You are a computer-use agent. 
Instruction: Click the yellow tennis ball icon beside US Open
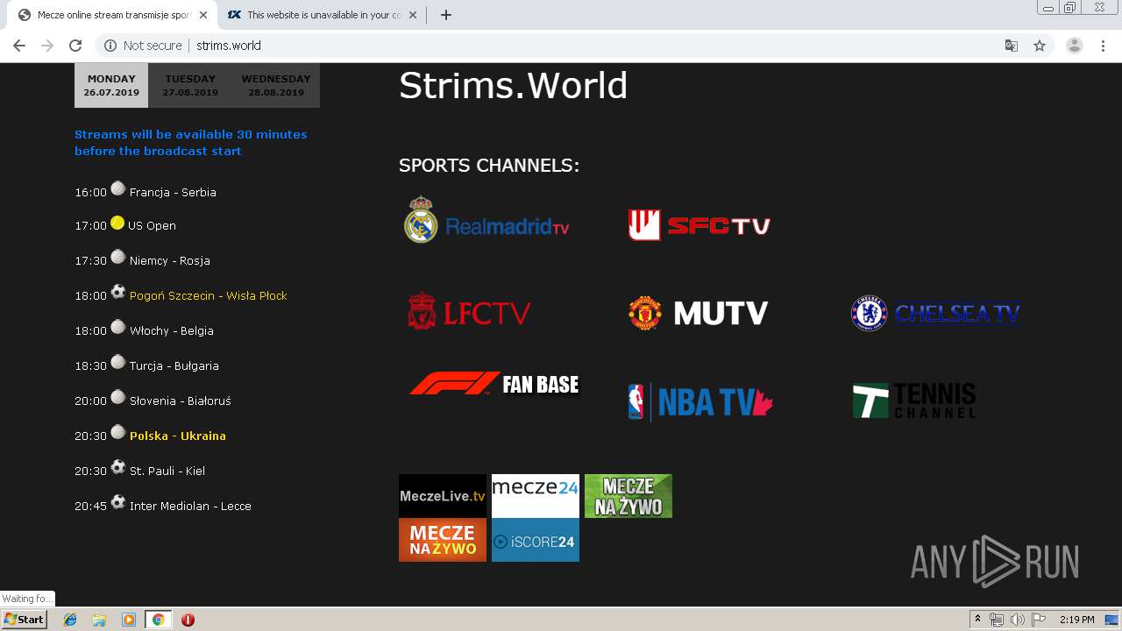pos(117,223)
